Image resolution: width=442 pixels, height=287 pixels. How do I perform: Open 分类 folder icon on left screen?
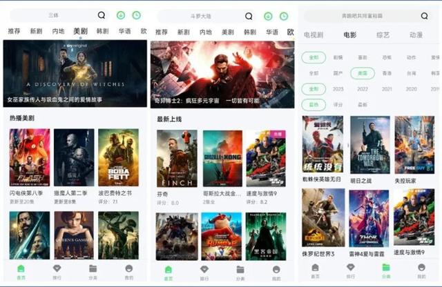pos(93,268)
